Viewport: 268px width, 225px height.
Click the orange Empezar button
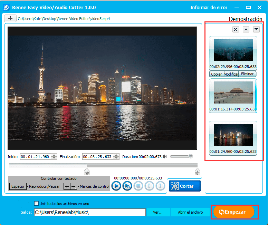click(x=234, y=212)
